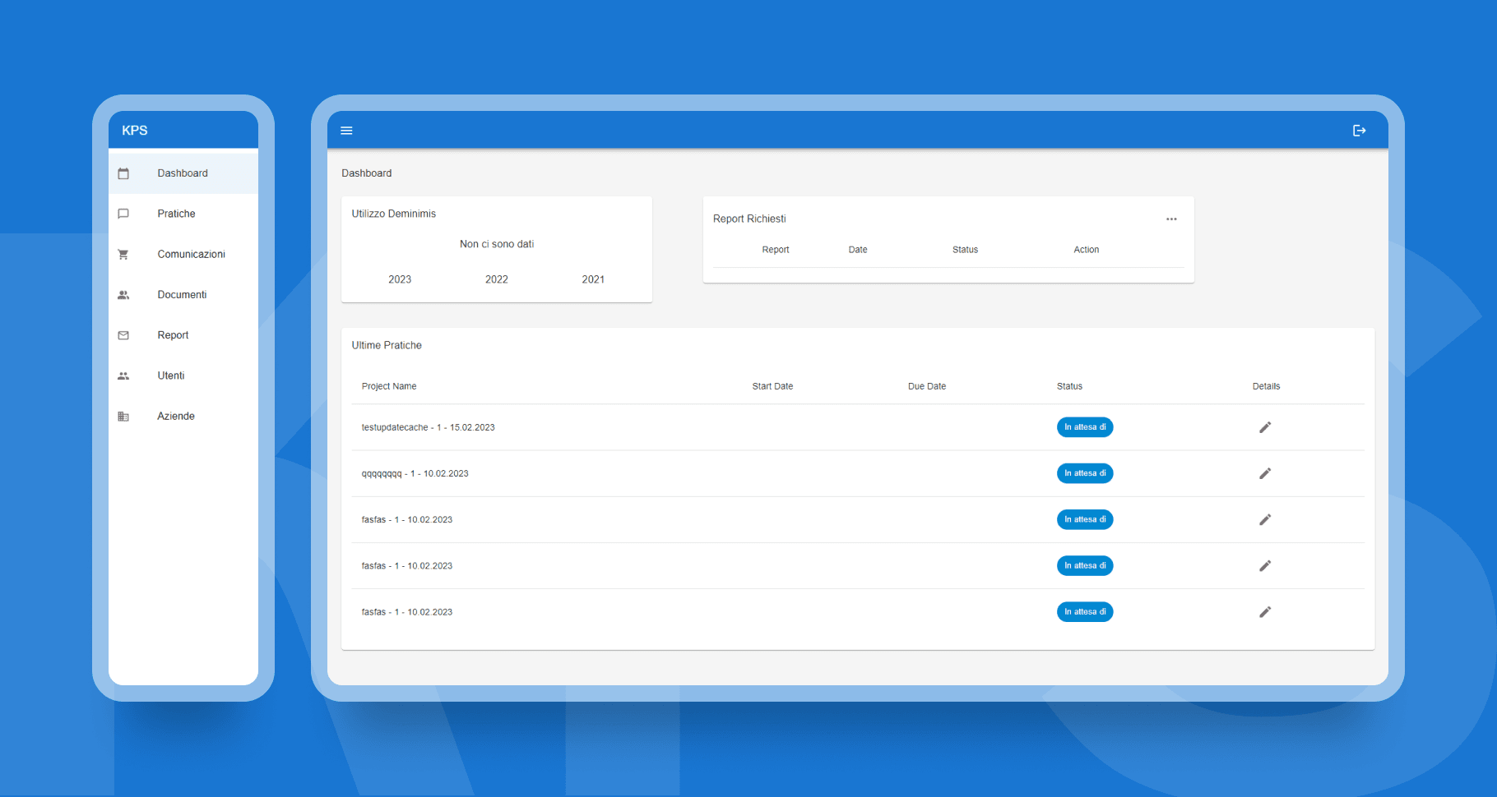1497x797 pixels.
Task: Open the hamburger menu in top bar
Action: tap(346, 131)
